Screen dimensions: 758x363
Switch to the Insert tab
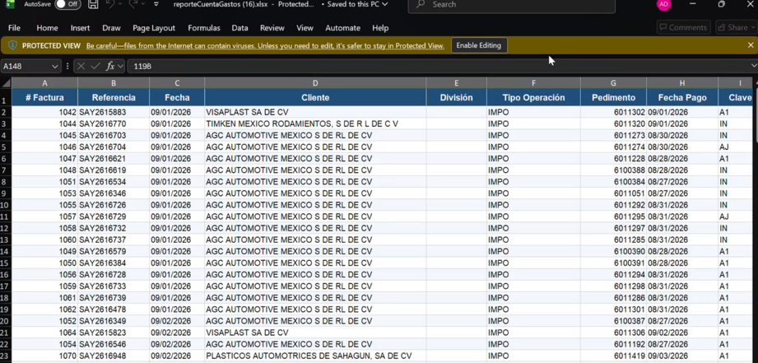click(81, 28)
